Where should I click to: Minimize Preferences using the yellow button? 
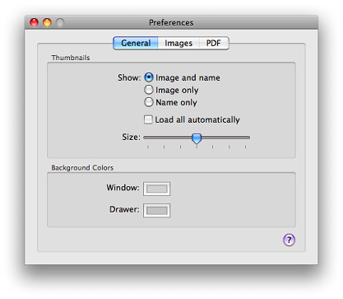click(x=47, y=22)
